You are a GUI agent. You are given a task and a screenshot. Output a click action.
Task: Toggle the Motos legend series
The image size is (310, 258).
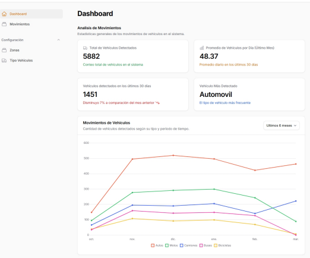(172, 246)
